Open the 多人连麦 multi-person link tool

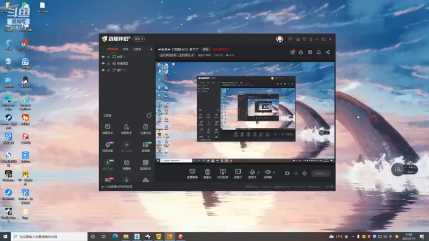[127, 147]
